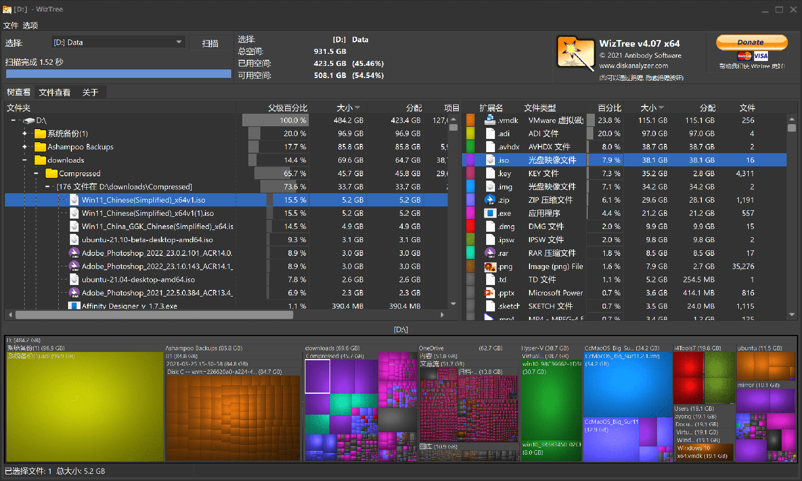Screen dimensions: 802x481
Task: Click the 扫描 scan button
Action: tap(210, 43)
